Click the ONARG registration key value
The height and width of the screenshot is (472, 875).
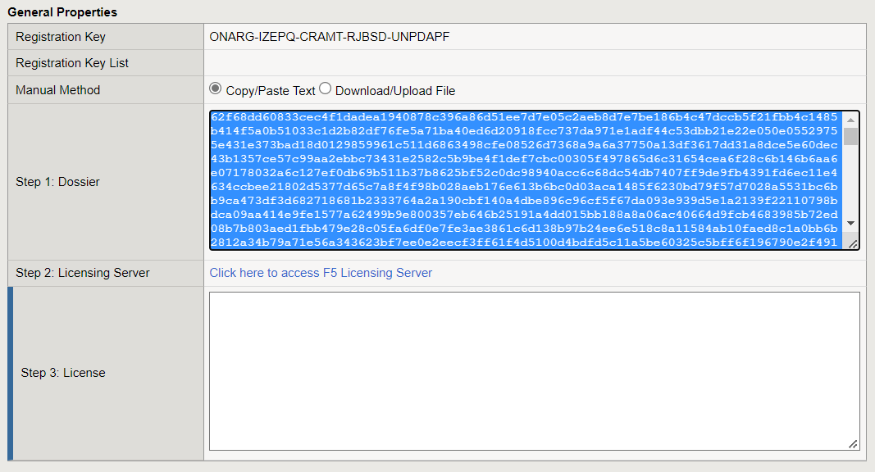[330, 37]
